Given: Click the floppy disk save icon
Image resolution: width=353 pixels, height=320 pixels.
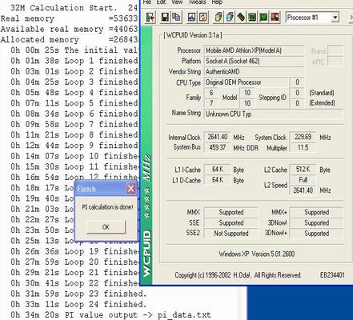Looking at the screenshot, I should pyautogui.click(x=165, y=18).
